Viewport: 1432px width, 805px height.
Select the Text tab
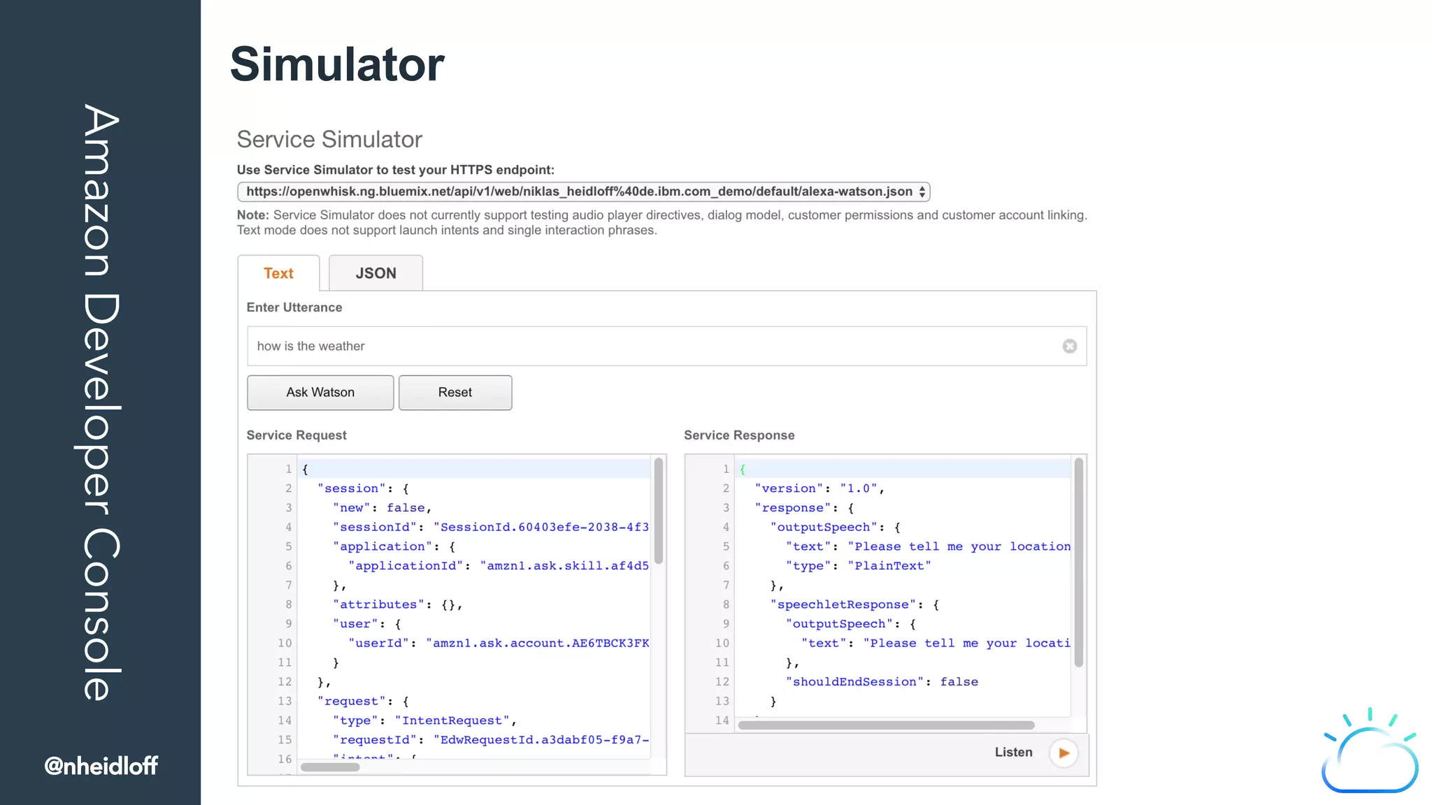[x=278, y=273]
